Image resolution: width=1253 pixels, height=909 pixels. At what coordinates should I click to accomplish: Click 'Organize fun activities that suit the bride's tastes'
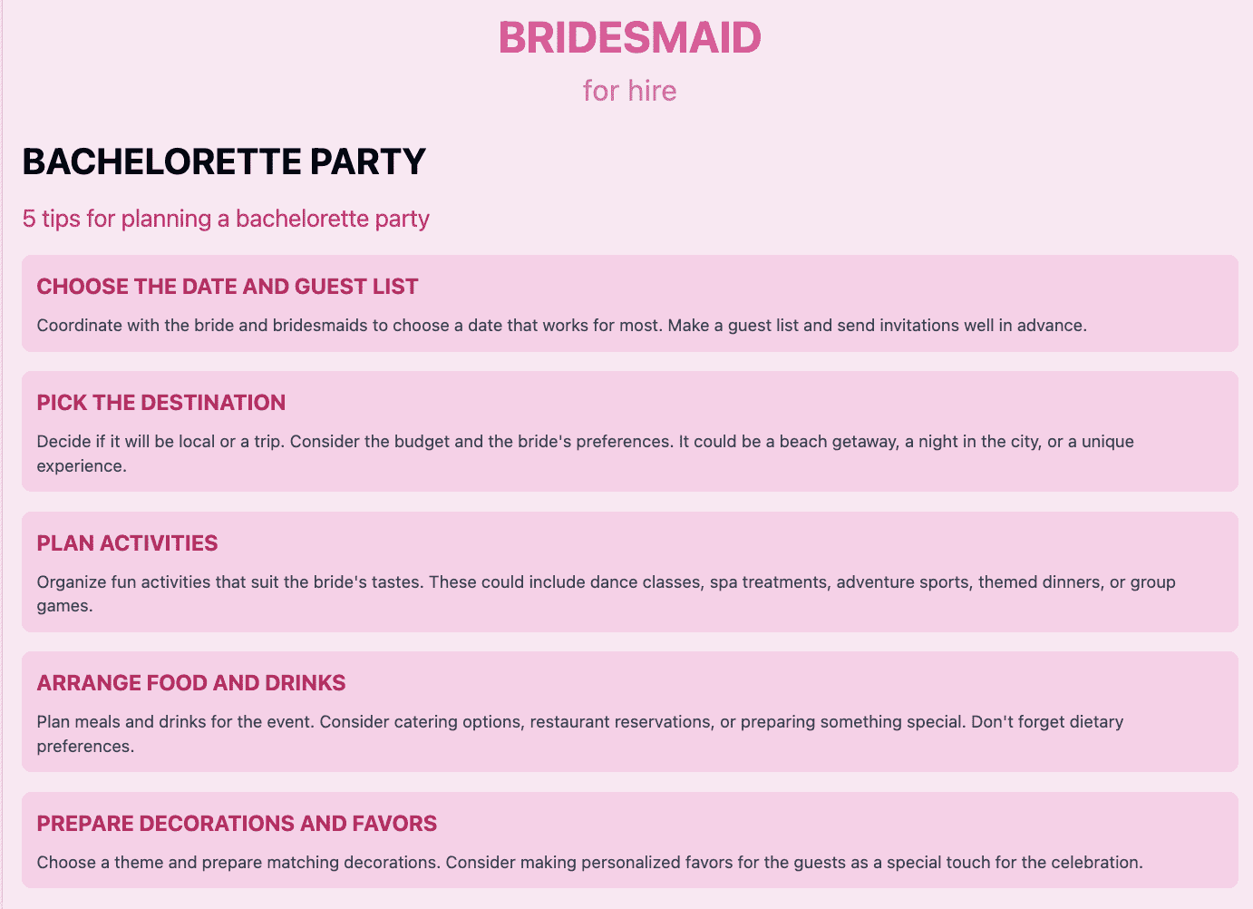230,582
